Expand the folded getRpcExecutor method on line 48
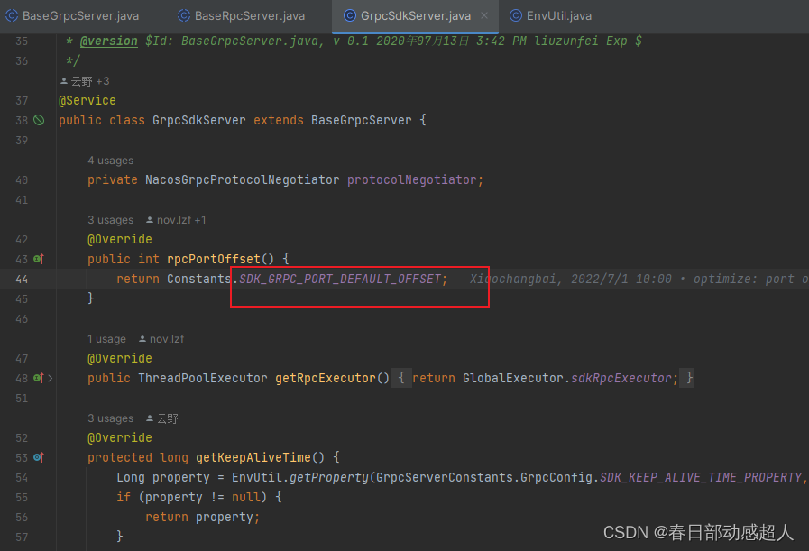Image resolution: width=809 pixels, height=551 pixels. click(x=50, y=378)
